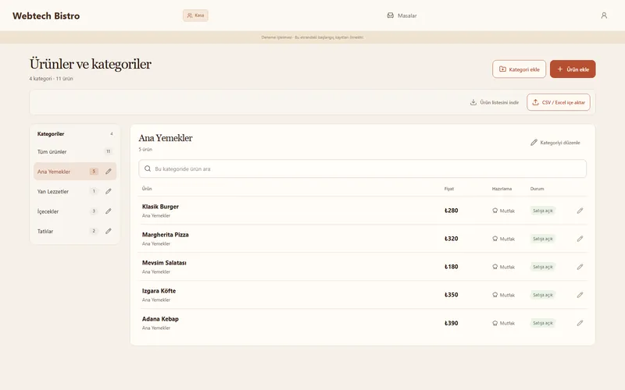This screenshot has width=625, height=390.
Task: Click the Fiyat column header
Action: pos(449,189)
